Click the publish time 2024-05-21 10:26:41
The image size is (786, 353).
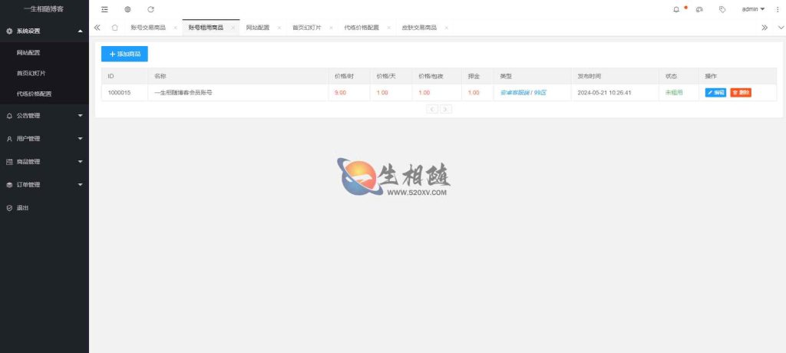(x=604, y=93)
